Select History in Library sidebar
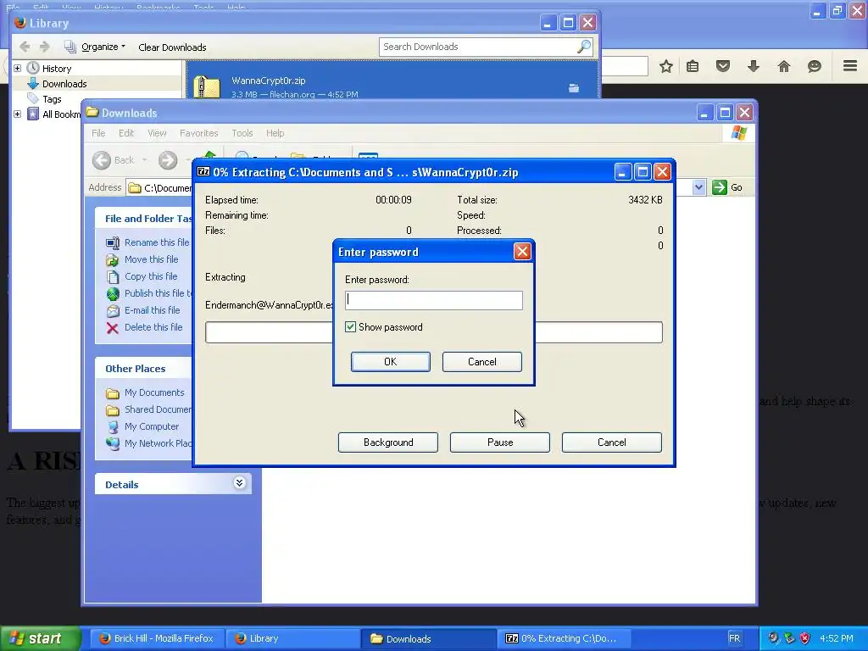Screen dimensions: 868x651 coord(57,69)
